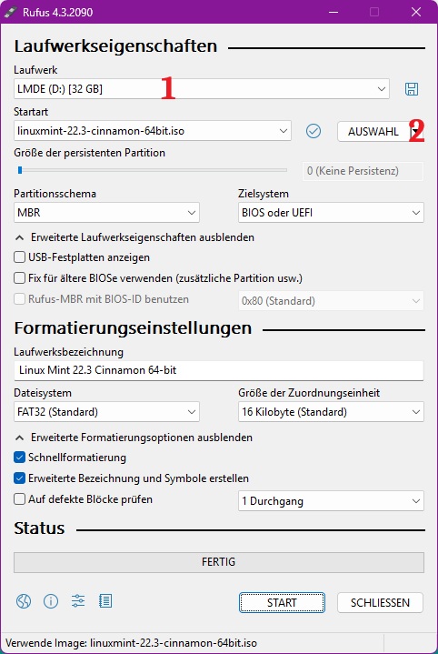Open the about info icon
438x654 pixels.
click(51, 601)
